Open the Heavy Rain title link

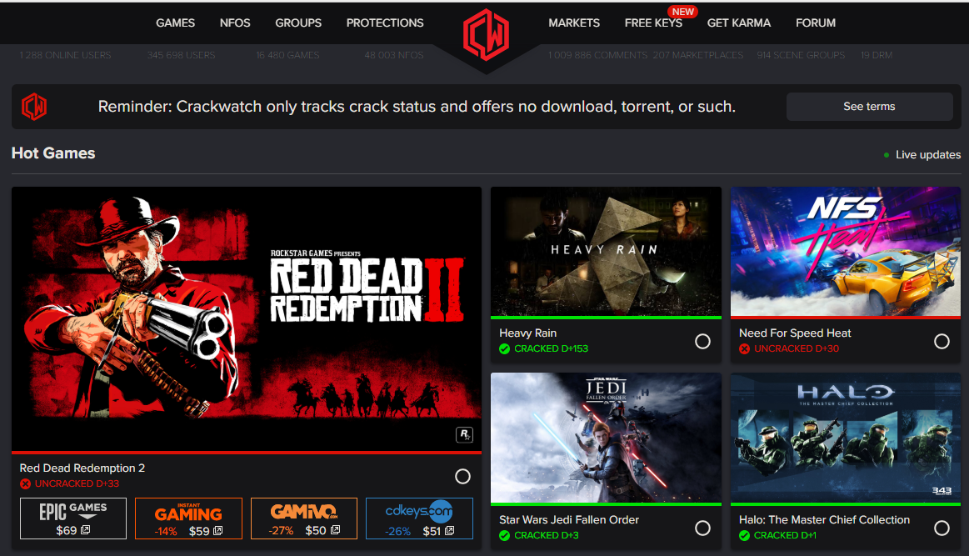pyautogui.click(x=527, y=333)
